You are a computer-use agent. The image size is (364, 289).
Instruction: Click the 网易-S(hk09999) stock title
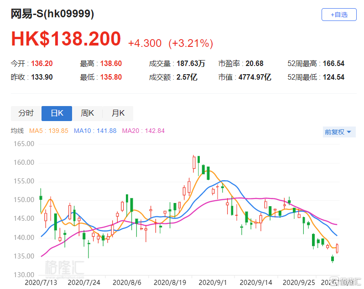[x=53, y=14]
